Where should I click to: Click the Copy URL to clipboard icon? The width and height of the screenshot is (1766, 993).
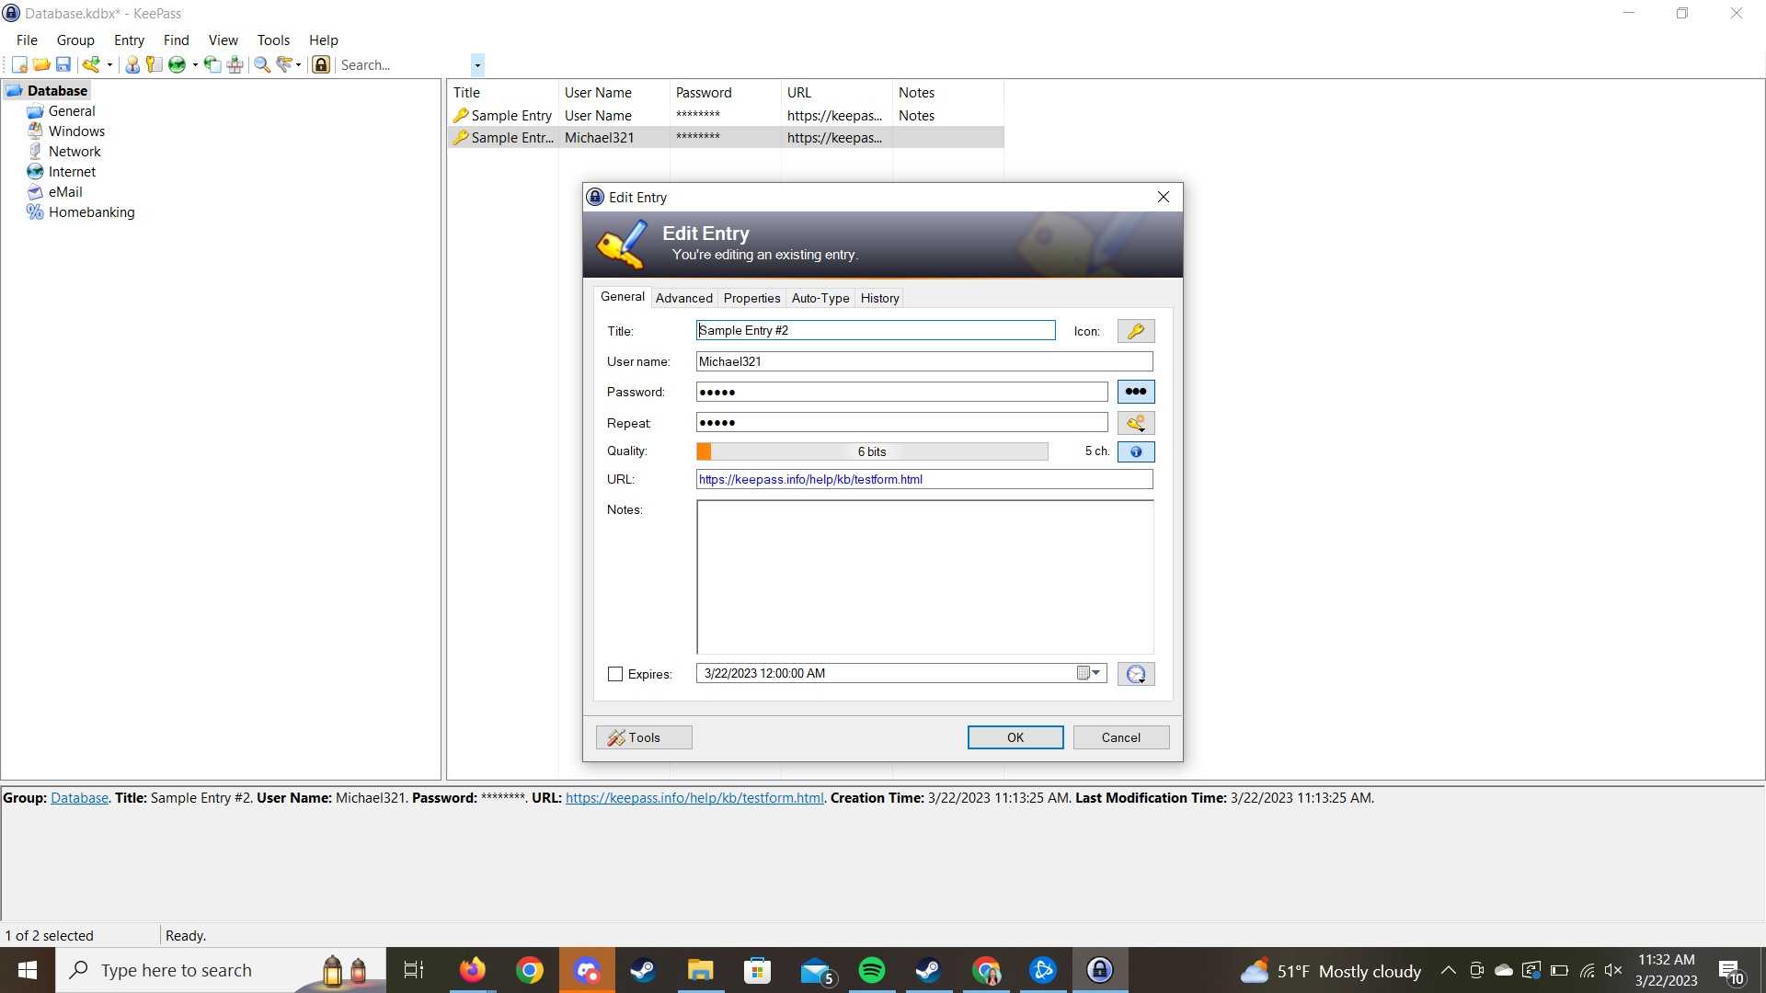212,64
